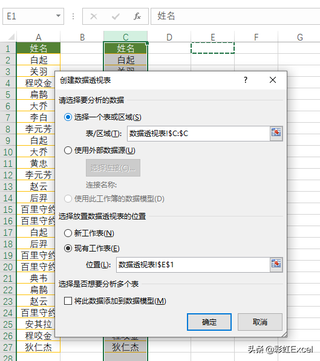Click cell C2 containing 白起

pos(126,60)
